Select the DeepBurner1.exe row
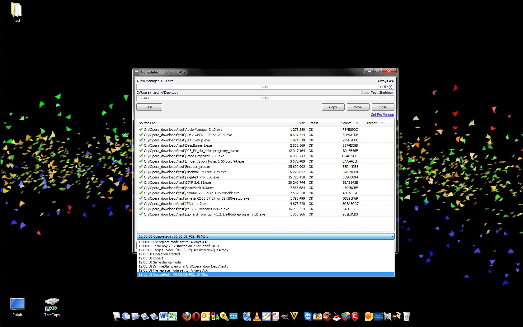 [266, 145]
